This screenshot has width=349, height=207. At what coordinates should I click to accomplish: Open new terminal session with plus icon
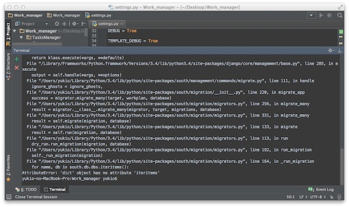tap(17, 59)
